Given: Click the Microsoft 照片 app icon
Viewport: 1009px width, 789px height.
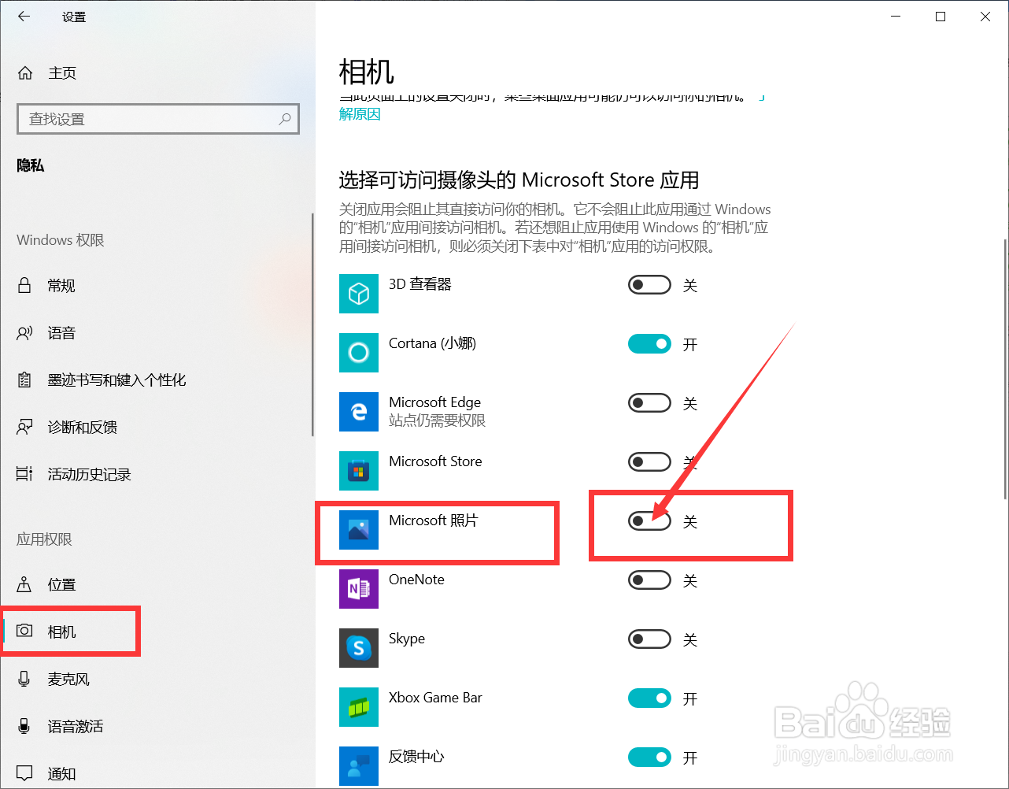Looking at the screenshot, I should click(x=359, y=529).
